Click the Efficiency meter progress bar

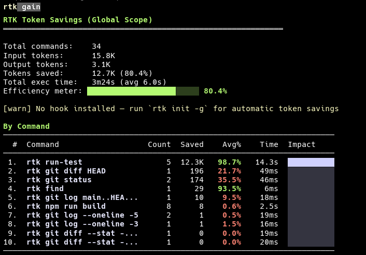143,91
